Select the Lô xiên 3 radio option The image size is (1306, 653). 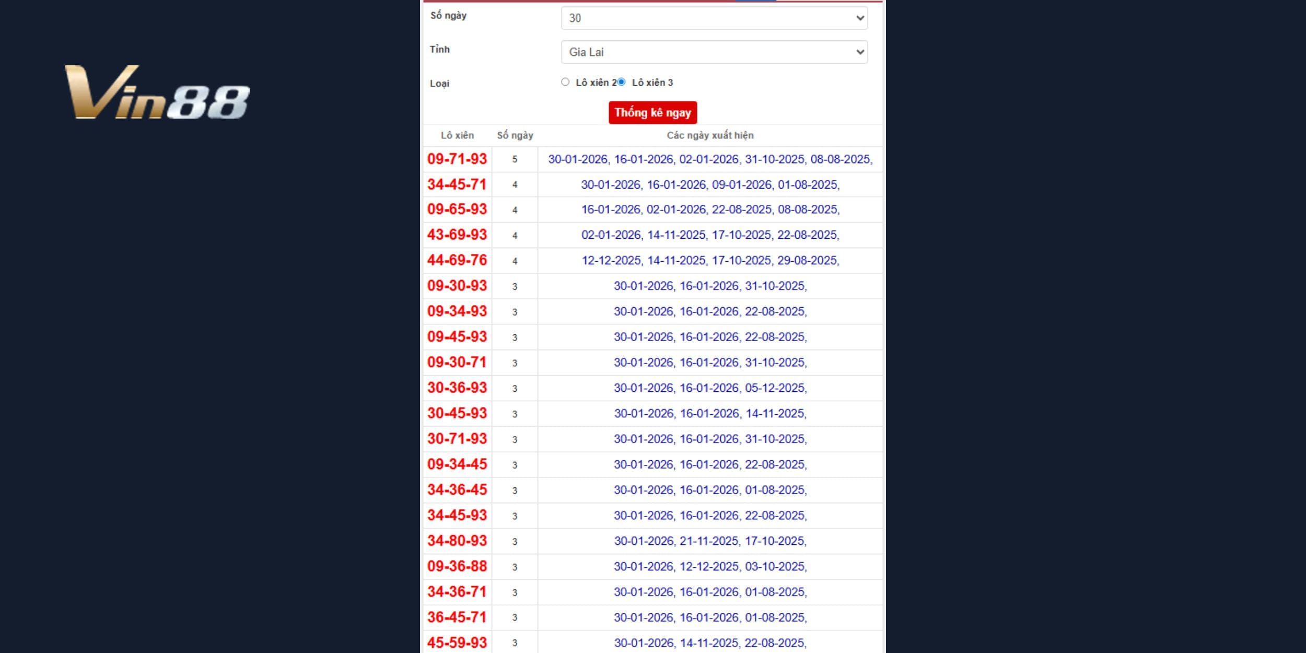coord(621,82)
